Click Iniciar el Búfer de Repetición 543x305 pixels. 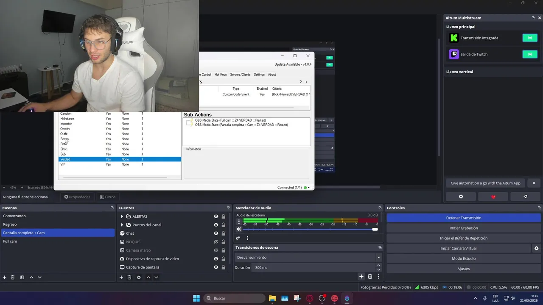click(x=464, y=238)
